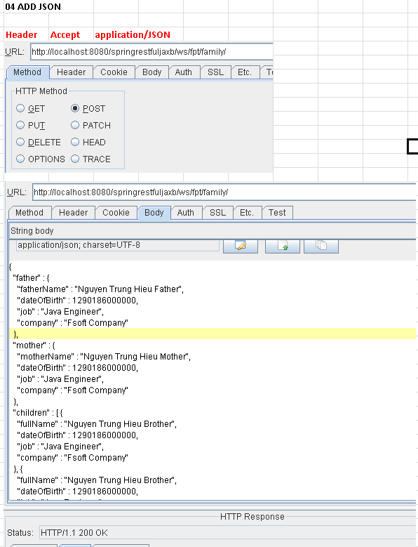
Task: Select the PUT radio button
Action: [20, 125]
